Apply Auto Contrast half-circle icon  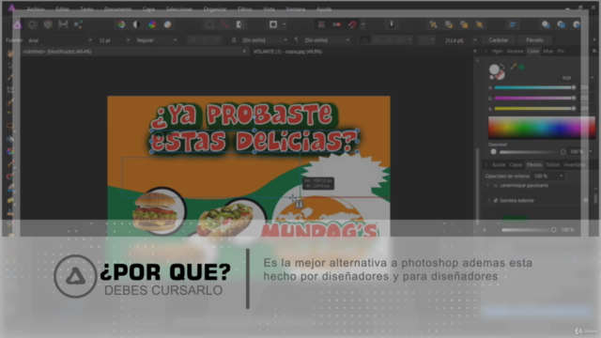click(x=136, y=24)
